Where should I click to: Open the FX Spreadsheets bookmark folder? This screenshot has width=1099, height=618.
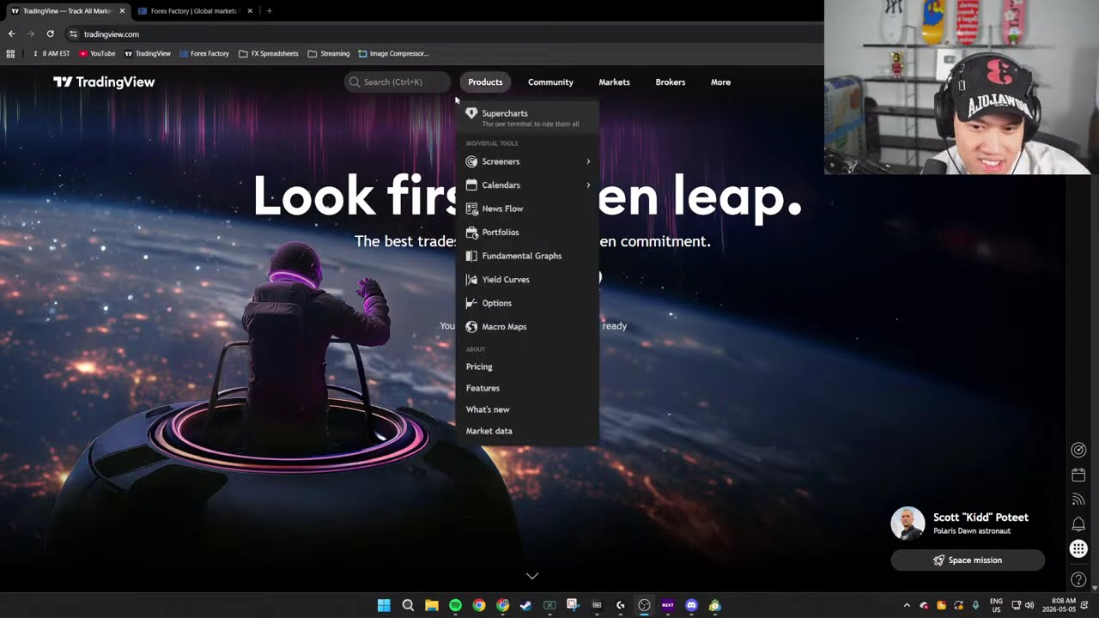pos(269,53)
